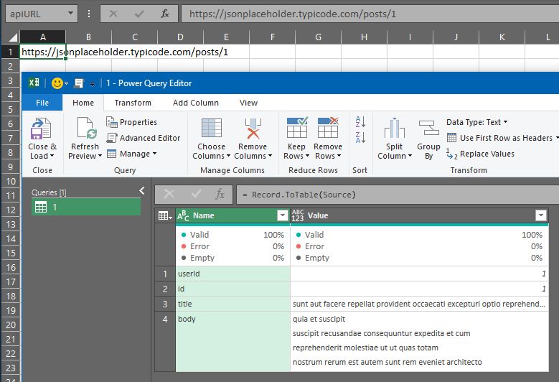Open the Excel Name Box dropdown

click(70, 14)
